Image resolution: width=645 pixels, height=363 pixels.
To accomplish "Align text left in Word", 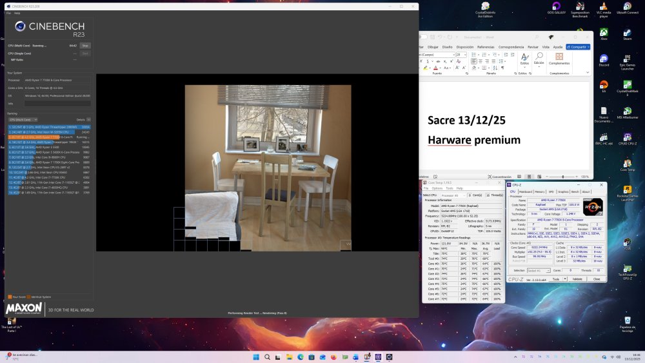I will [474, 61].
